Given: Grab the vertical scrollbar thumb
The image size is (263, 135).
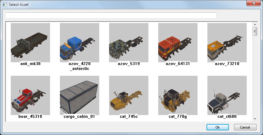Looking at the screenshot, I should [255, 31].
